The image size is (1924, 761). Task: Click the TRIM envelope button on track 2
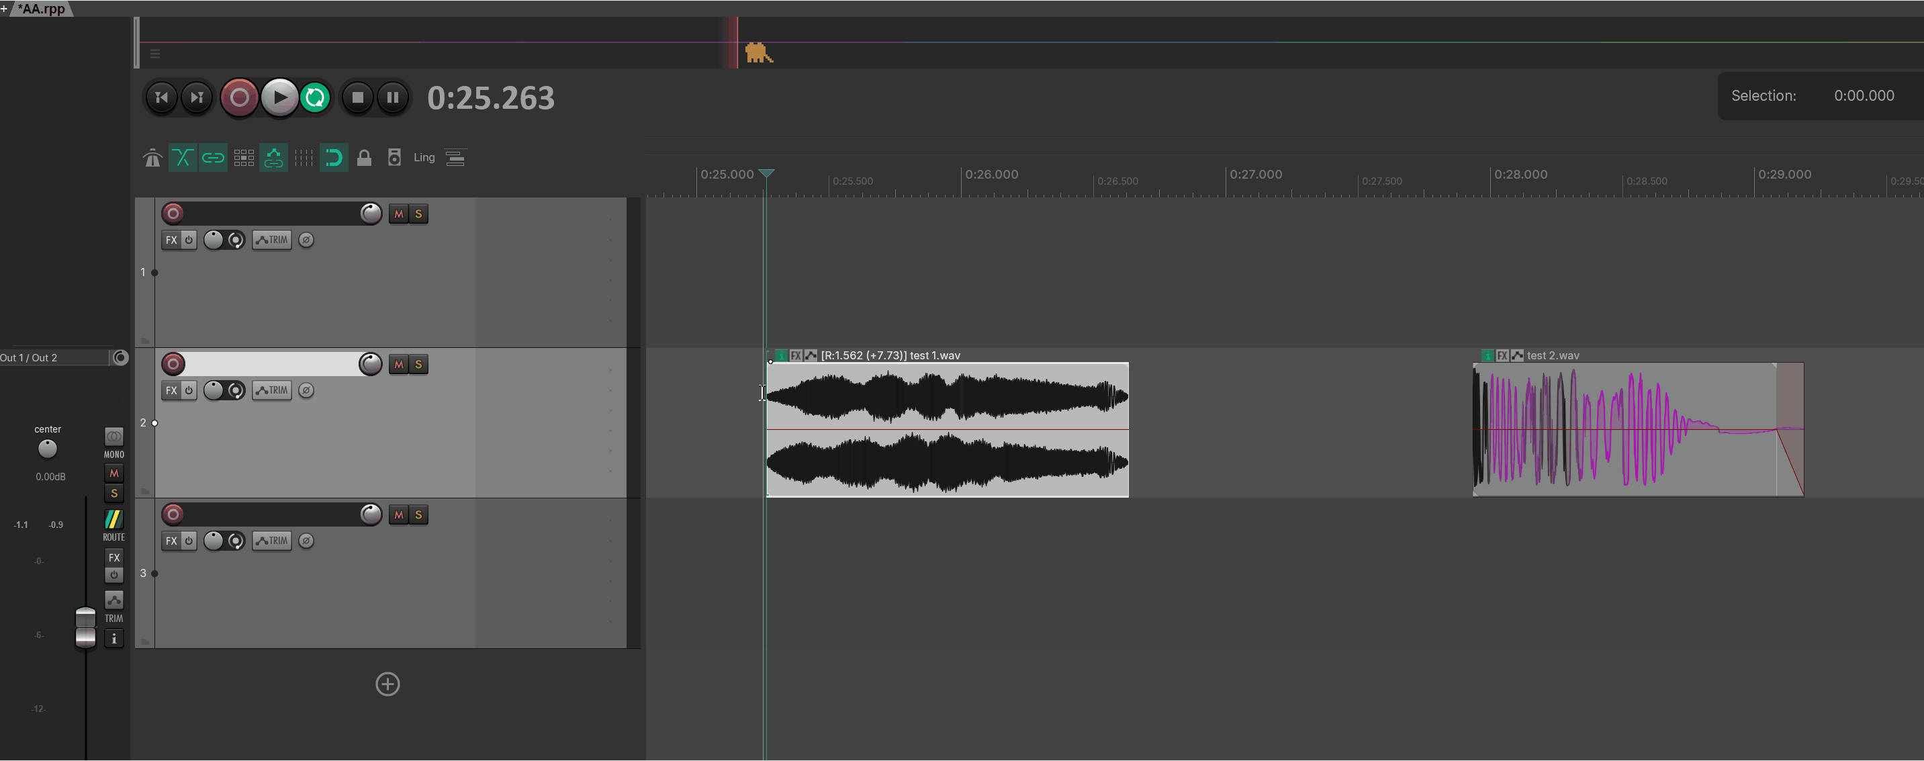(x=272, y=391)
